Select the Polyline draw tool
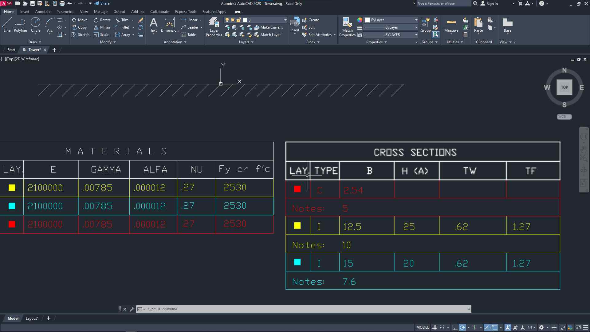Screen dimensions: 590x332 pyautogui.click(x=20, y=25)
